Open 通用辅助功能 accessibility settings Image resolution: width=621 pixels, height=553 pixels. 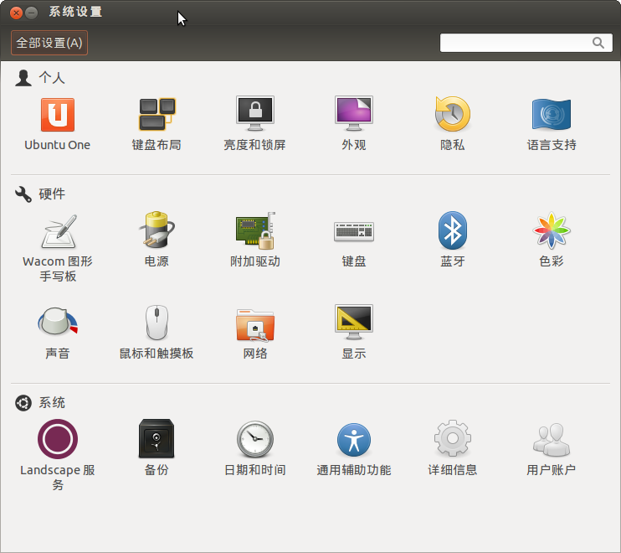click(354, 448)
